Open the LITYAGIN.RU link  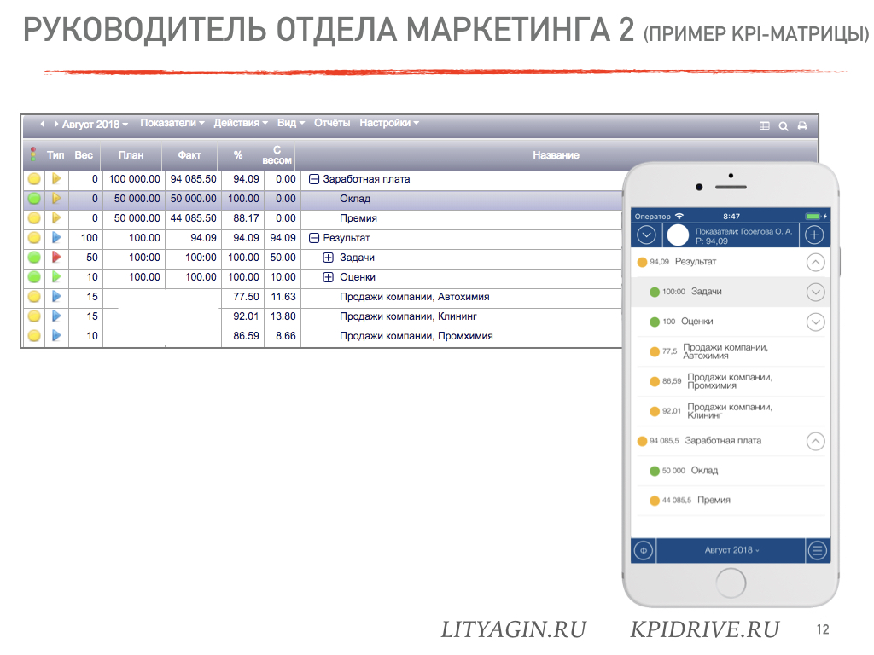click(514, 630)
